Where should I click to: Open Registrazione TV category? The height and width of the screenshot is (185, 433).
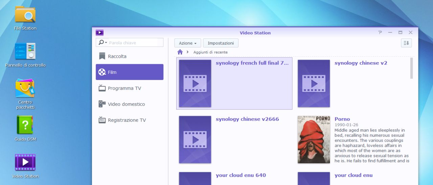[130, 120]
